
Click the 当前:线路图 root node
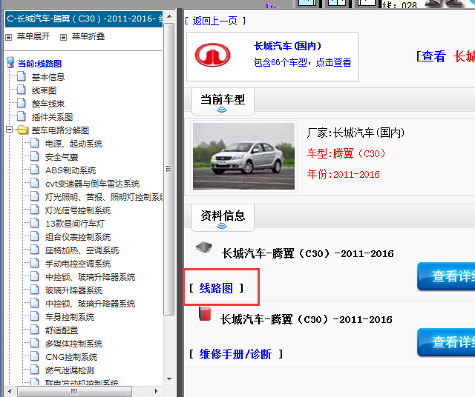pos(39,64)
